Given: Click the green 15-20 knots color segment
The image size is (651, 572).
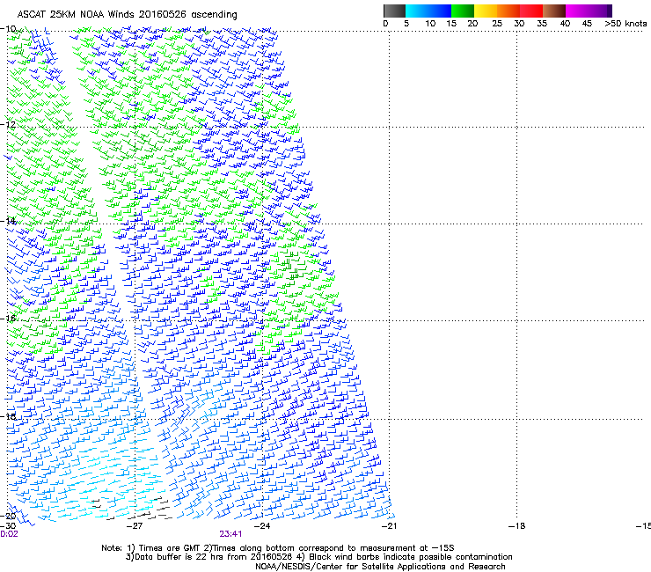Looking at the screenshot, I should 463,11.
